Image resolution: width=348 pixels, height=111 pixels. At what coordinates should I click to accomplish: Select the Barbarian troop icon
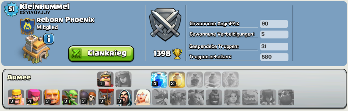pos(16,97)
